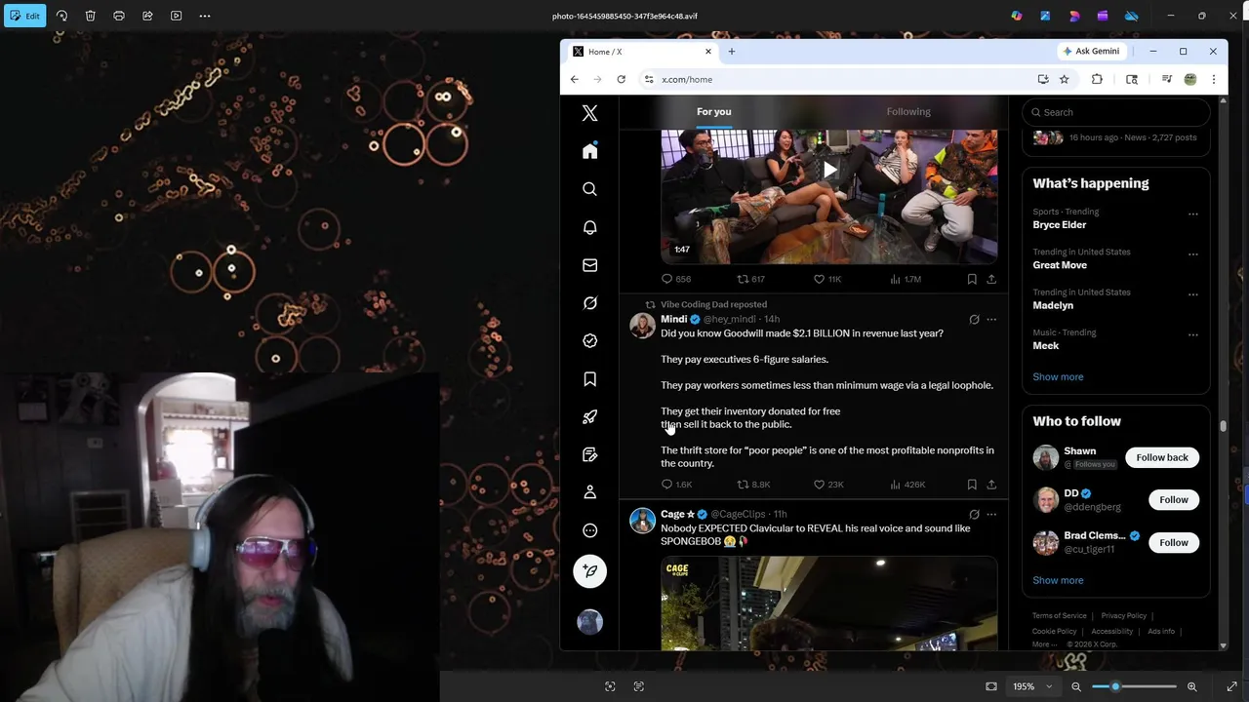Click the X logo in the sidebar
The height and width of the screenshot is (702, 1249).
[589, 113]
